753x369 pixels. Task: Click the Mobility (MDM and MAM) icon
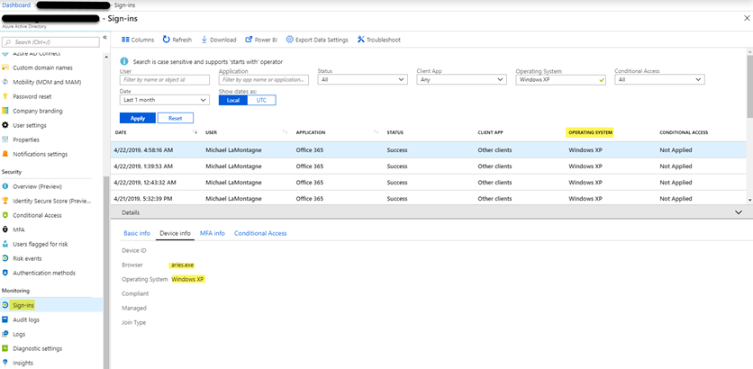(x=5, y=82)
